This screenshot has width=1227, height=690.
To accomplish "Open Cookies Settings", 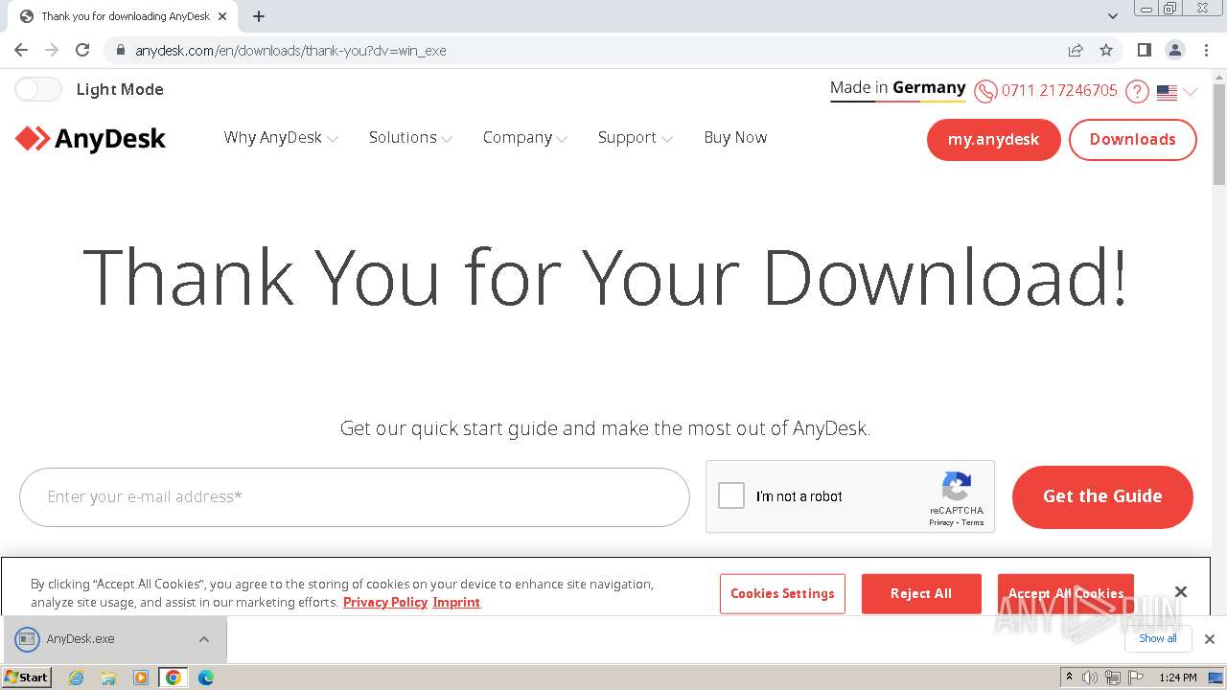I will (782, 593).
